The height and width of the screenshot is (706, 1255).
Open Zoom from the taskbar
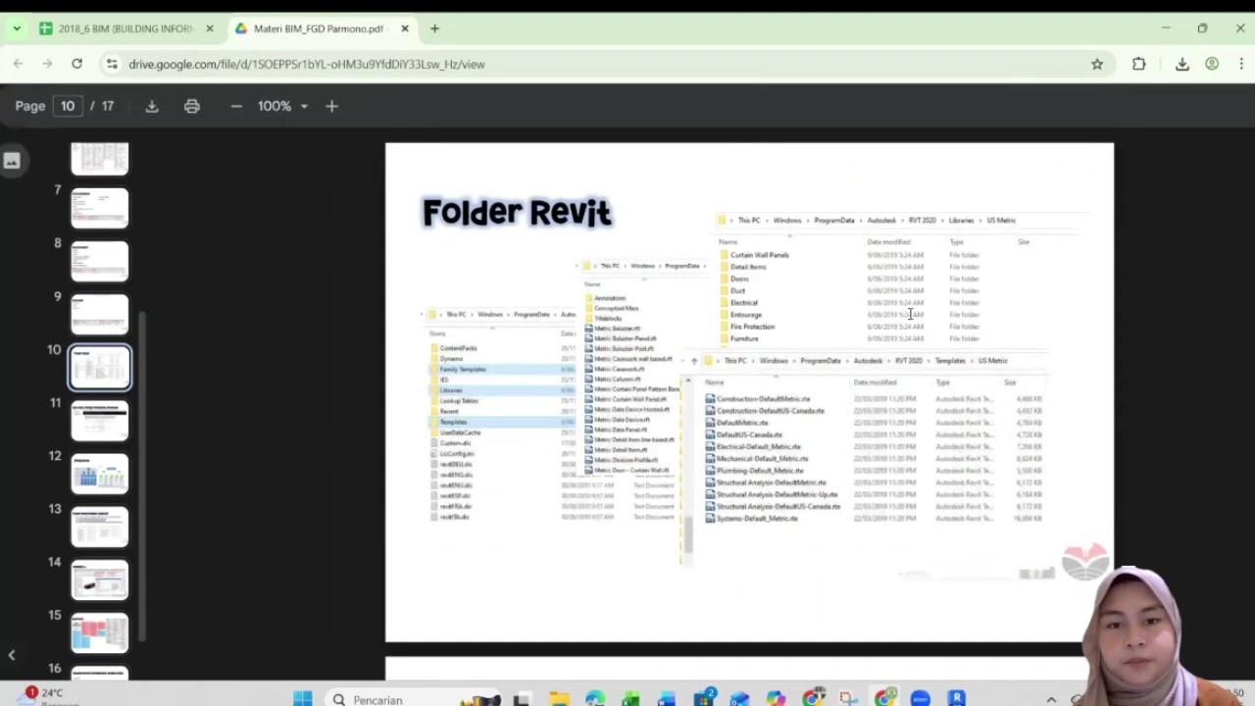[920, 699]
